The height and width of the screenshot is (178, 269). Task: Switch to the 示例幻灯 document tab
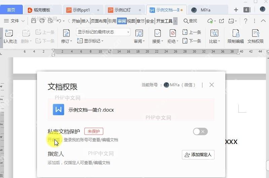[125, 10]
